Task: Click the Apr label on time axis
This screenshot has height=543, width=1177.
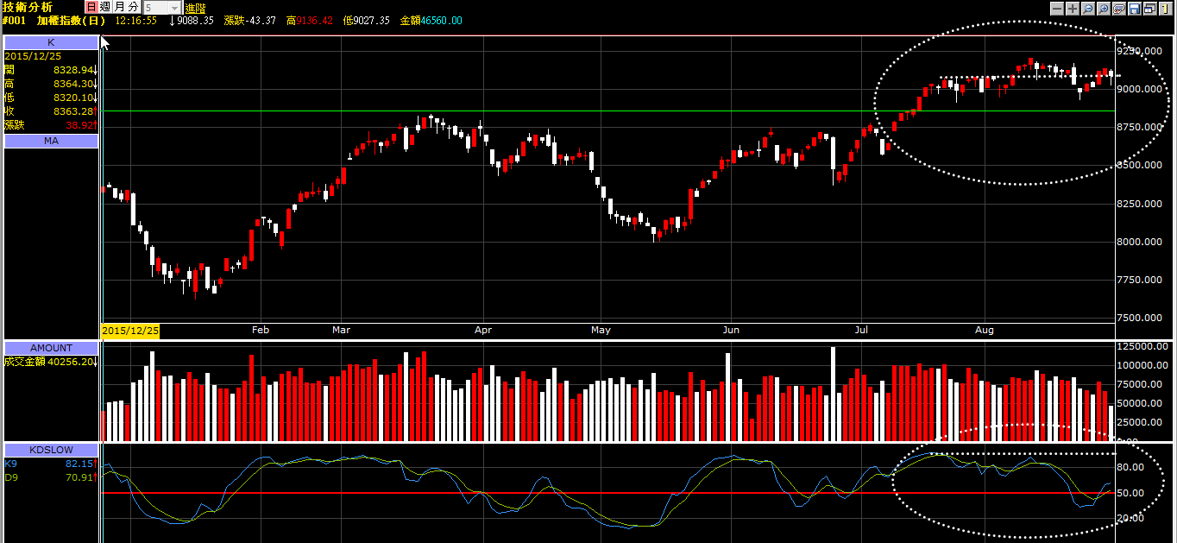Action: 482,331
